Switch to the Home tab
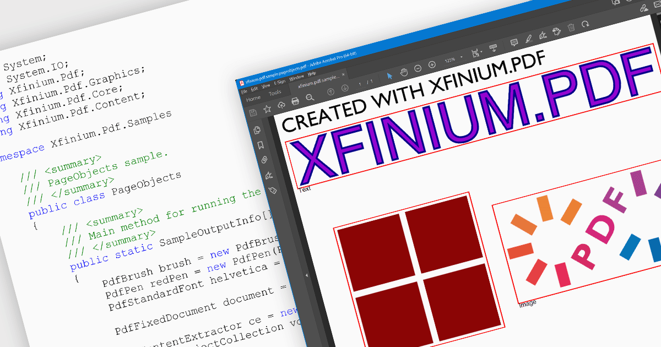The height and width of the screenshot is (347, 661). 253,99
